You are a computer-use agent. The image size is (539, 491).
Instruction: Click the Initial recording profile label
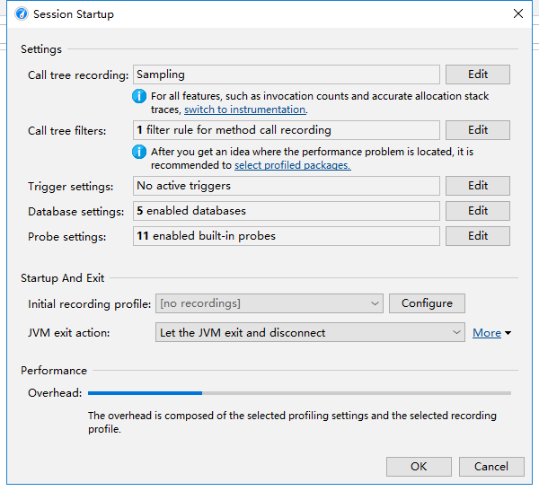point(89,303)
